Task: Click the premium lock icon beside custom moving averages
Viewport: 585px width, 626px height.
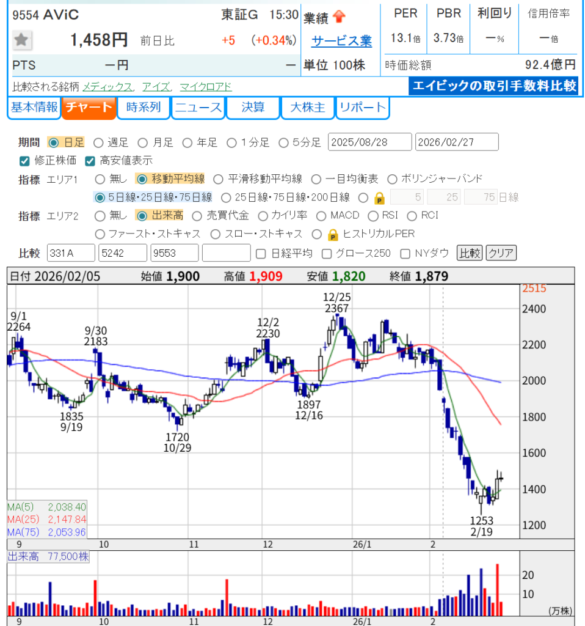Action: [379, 197]
